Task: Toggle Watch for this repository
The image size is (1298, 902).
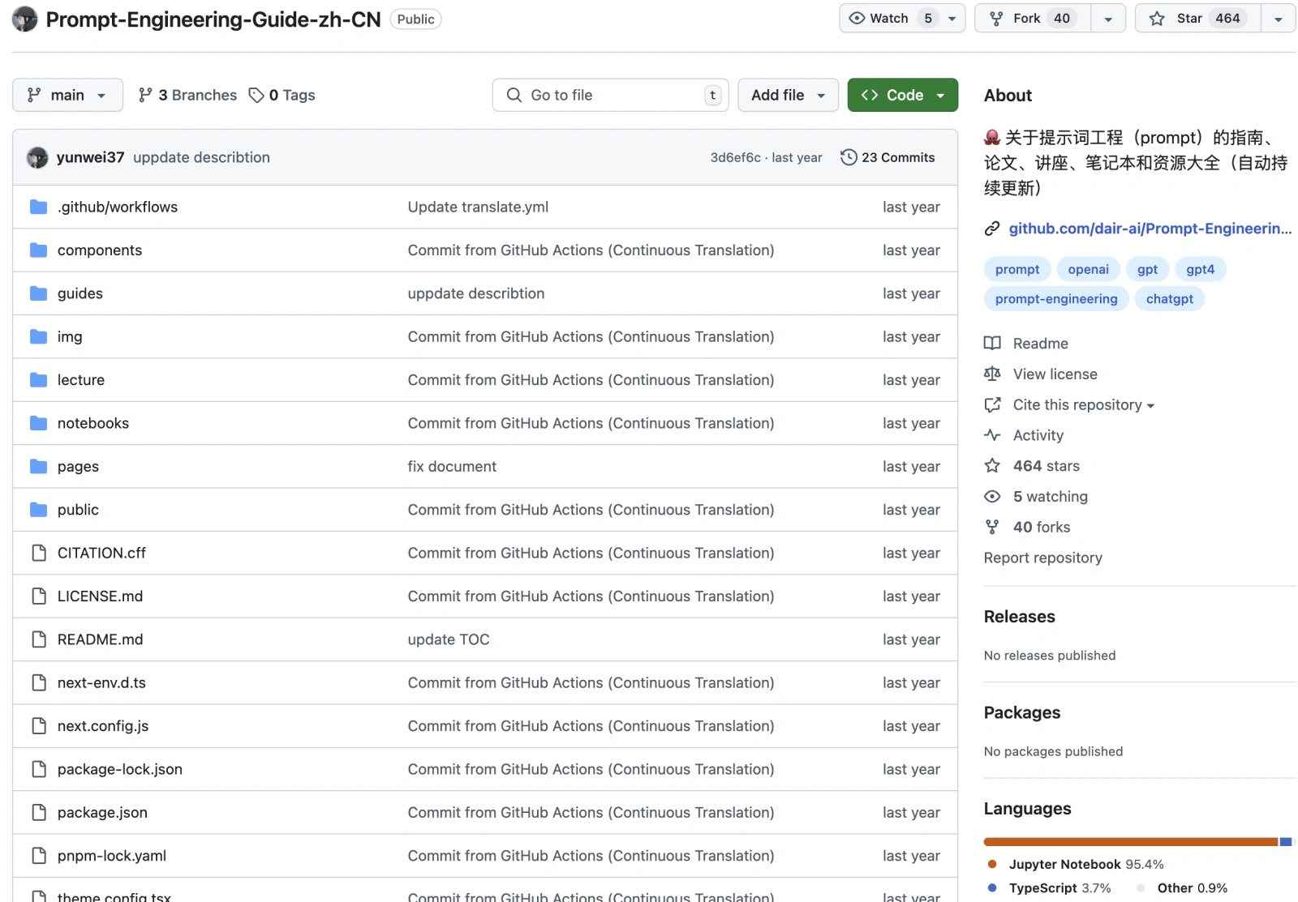Action: point(890,19)
